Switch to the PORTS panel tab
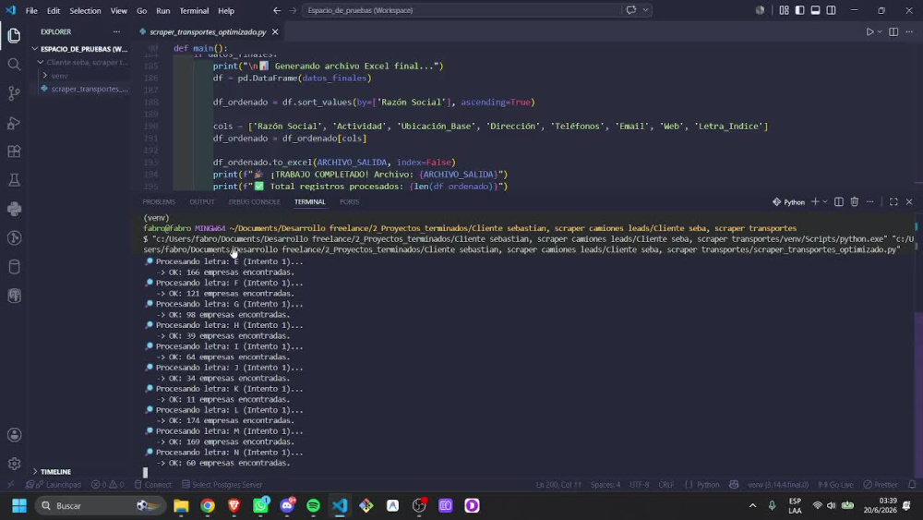Image resolution: width=923 pixels, height=520 pixels. (349, 202)
